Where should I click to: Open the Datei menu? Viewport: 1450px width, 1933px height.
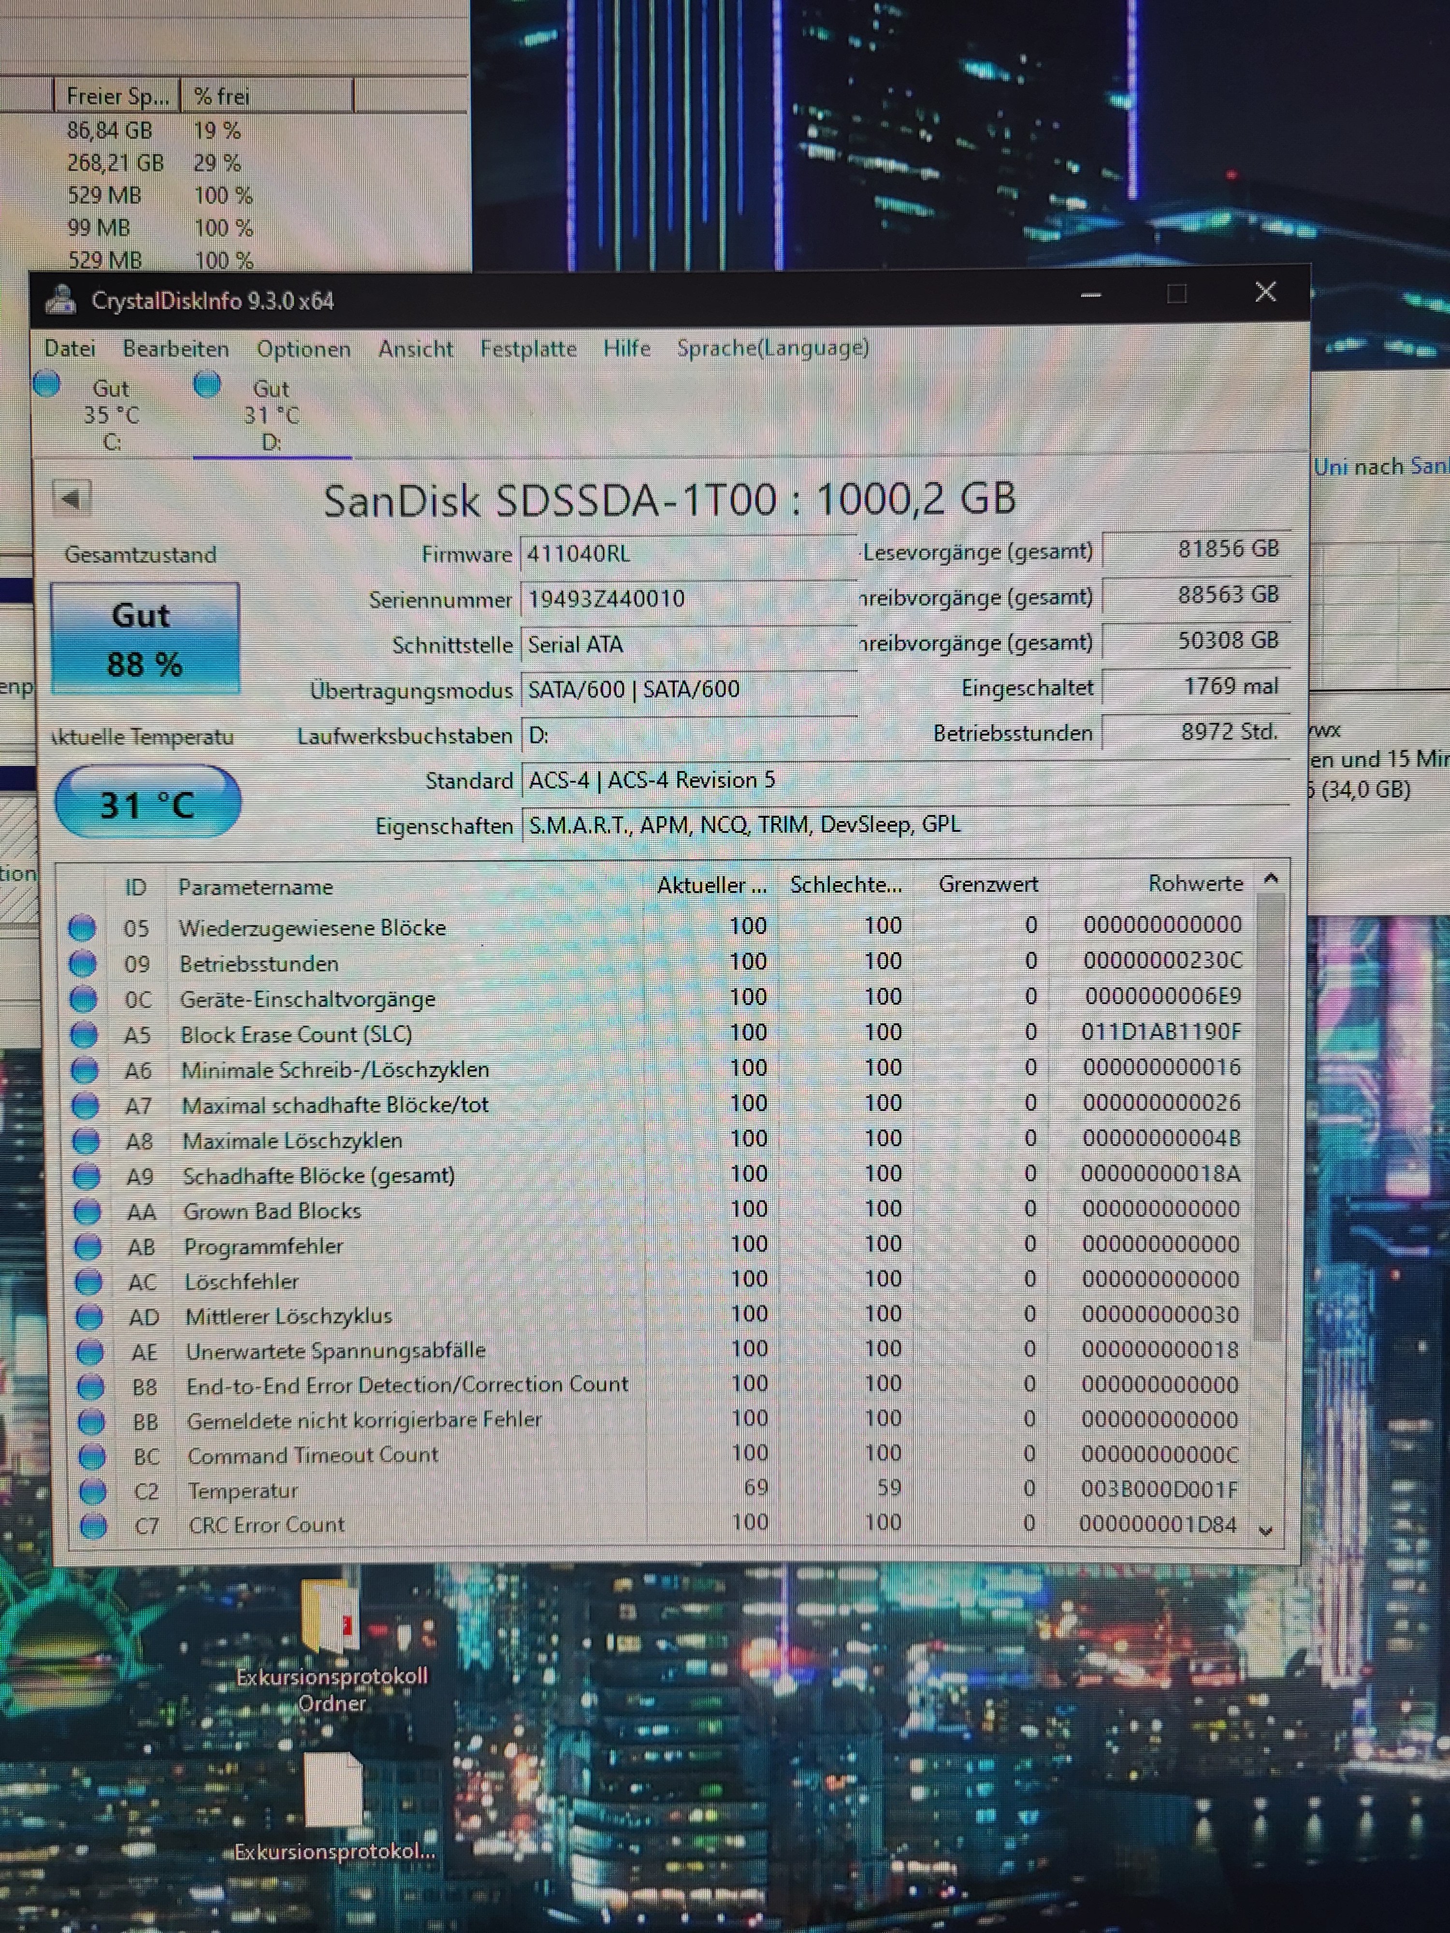tap(70, 349)
